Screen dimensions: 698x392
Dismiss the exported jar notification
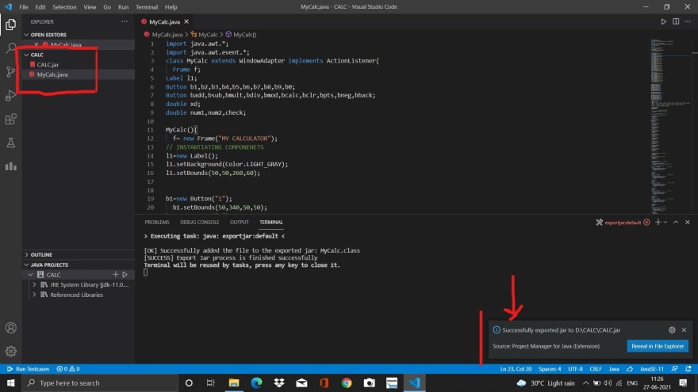(685, 329)
